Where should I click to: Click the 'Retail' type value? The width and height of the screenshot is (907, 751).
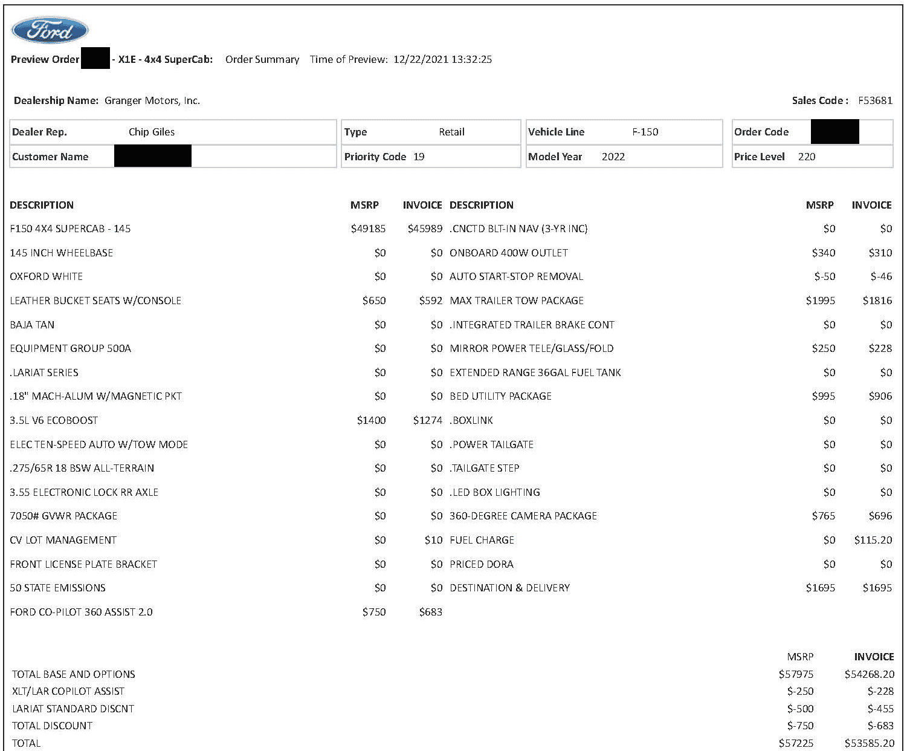451,132
